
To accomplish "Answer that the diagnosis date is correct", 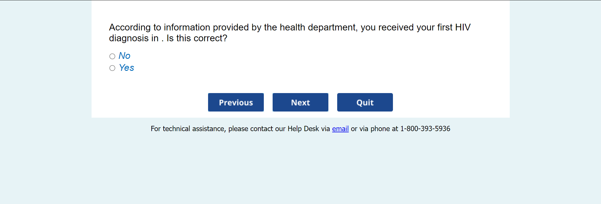I will 112,68.
